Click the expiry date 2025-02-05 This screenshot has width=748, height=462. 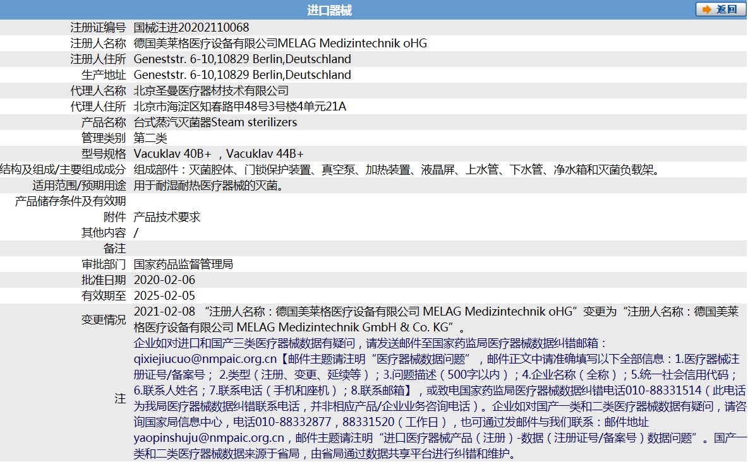[165, 295]
